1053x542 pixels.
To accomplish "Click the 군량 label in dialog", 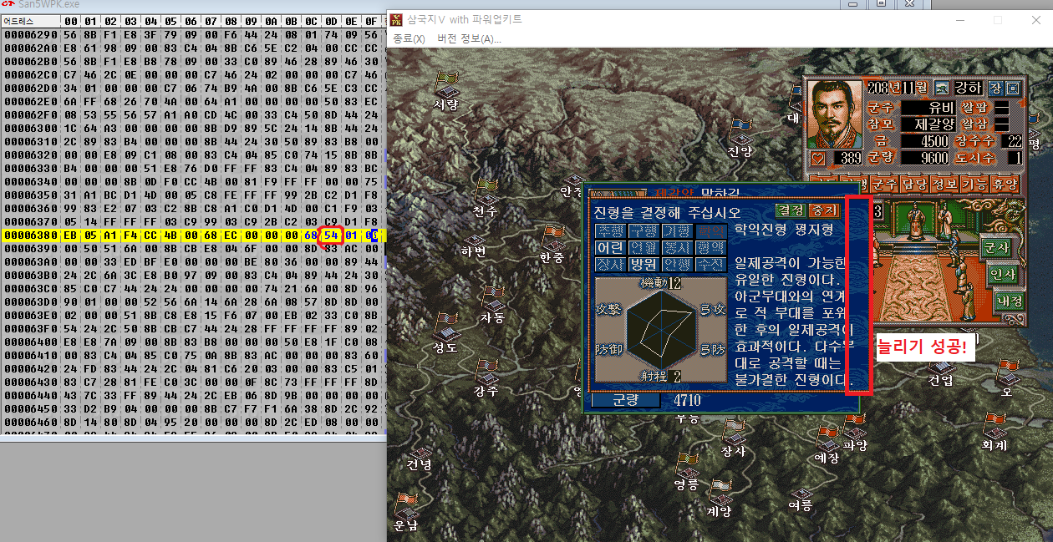I will pyautogui.click(x=624, y=401).
